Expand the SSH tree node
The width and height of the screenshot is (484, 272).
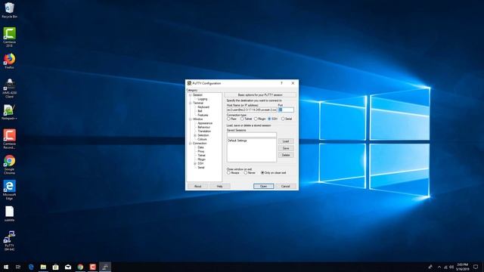pos(195,163)
